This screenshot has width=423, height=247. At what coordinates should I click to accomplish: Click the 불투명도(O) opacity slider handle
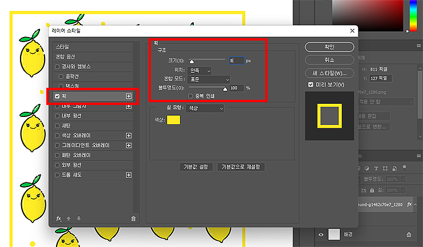(x=225, y=89)
